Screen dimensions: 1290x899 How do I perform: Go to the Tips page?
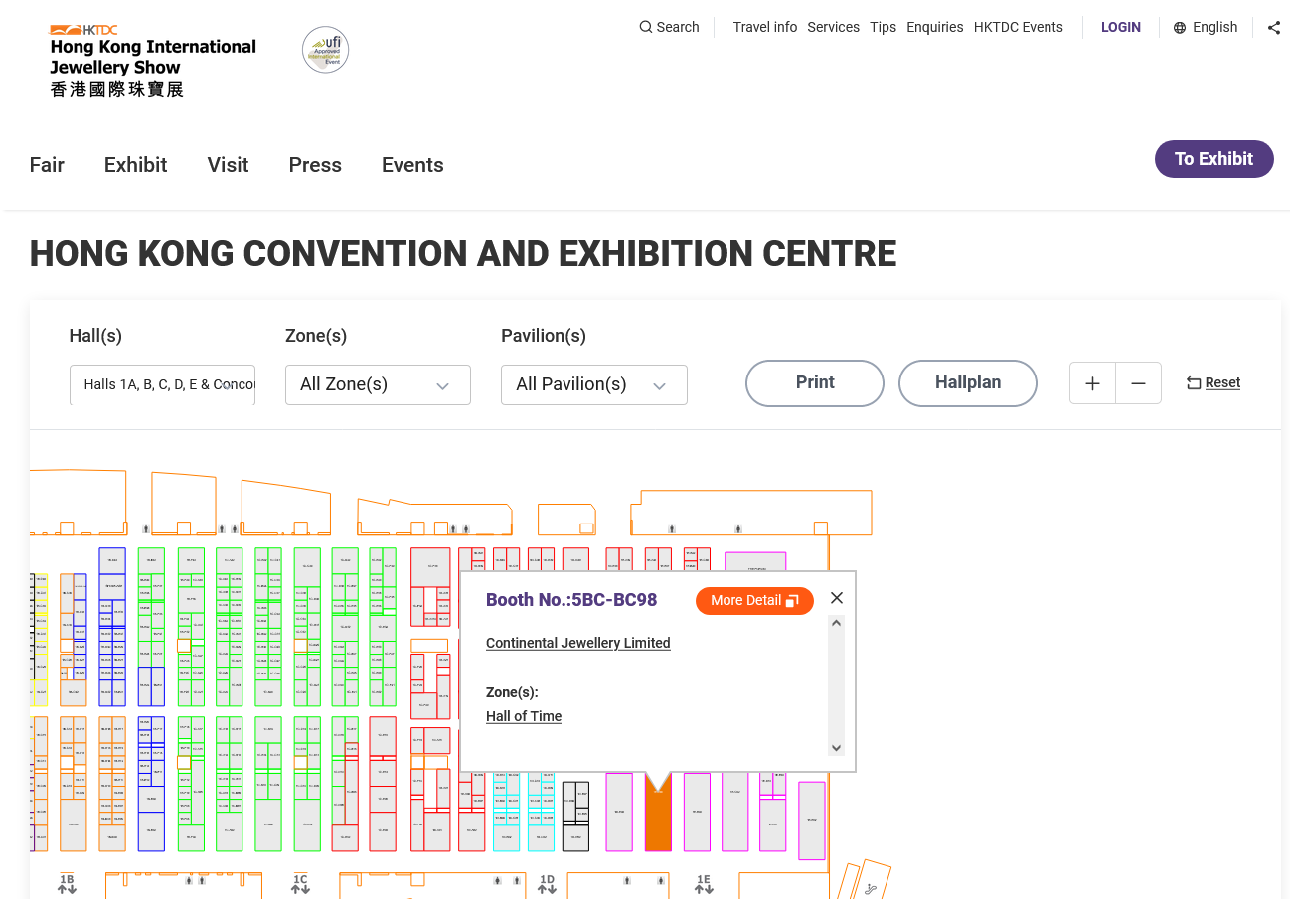(883, 27)
